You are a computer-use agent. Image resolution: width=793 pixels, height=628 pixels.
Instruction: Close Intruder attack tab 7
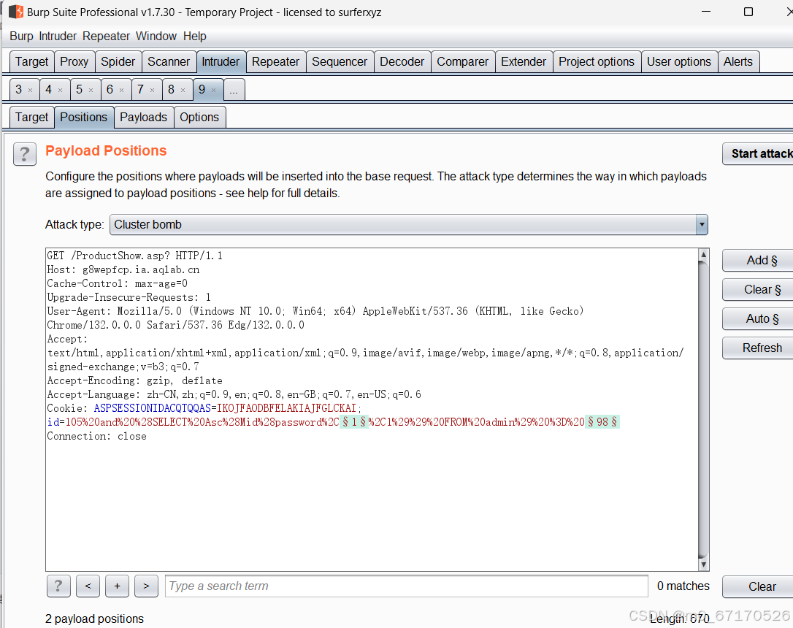click(152, 90)
